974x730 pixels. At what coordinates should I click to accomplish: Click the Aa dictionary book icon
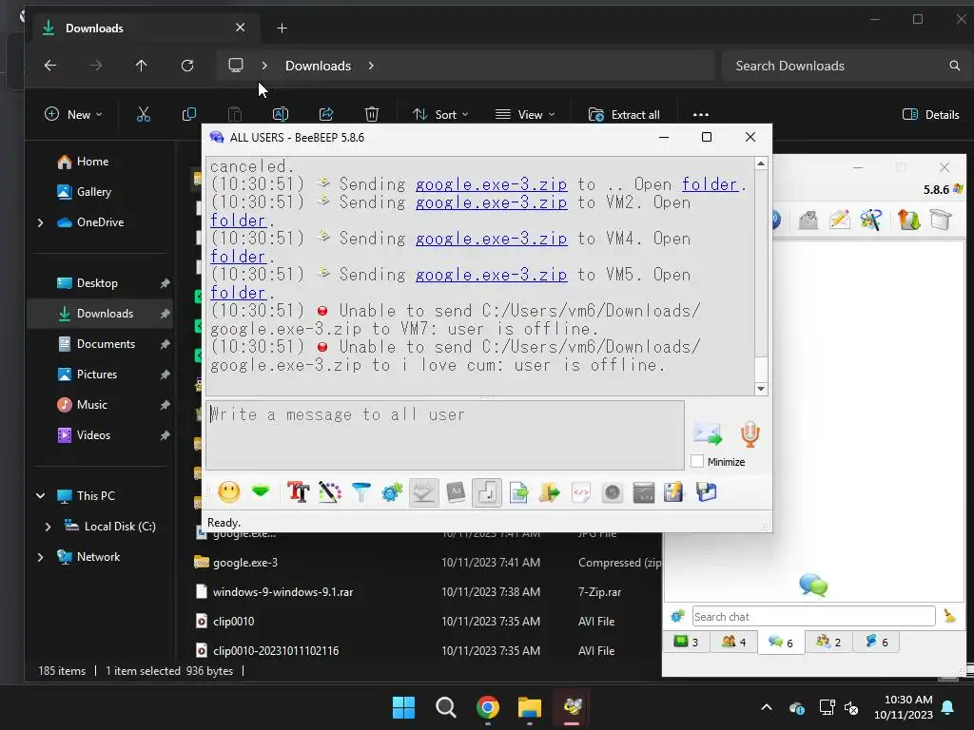click(x=456, y=492)
